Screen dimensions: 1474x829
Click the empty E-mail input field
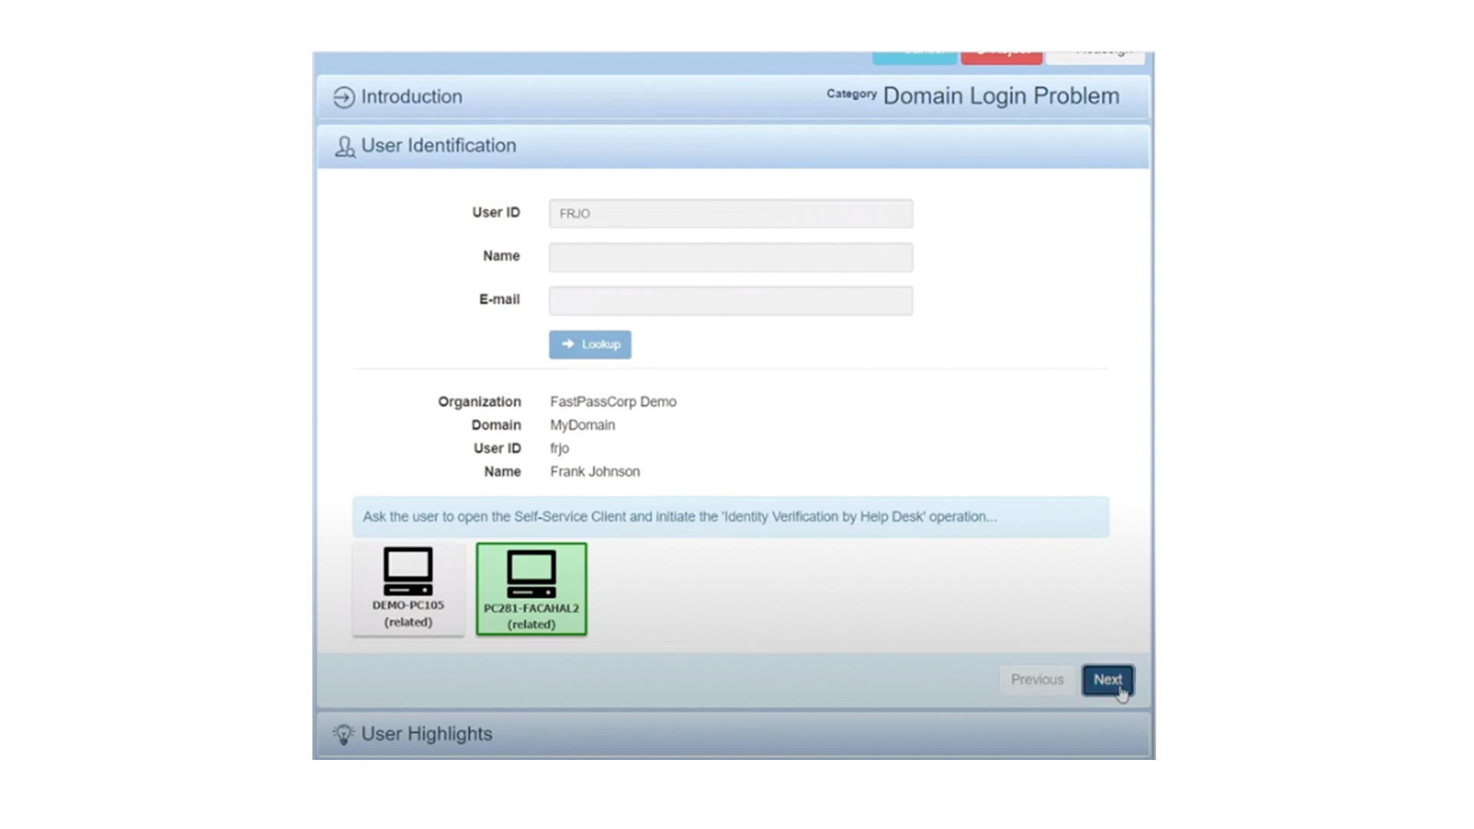(729, 300)
